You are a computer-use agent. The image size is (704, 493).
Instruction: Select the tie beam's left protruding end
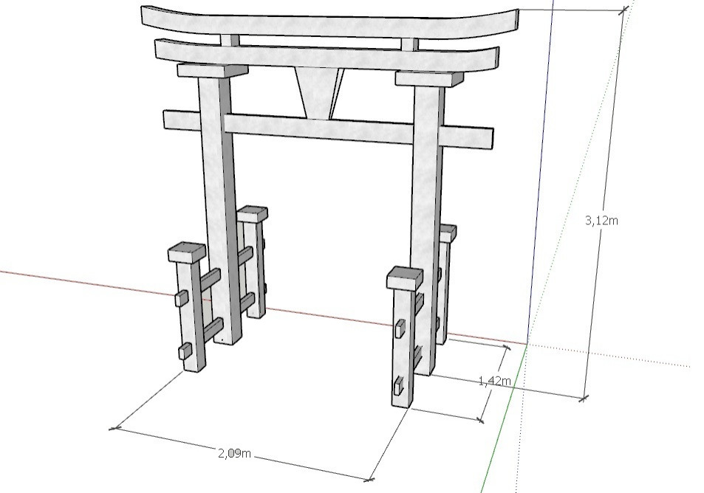pyautogui.click(x=180, y=120)
